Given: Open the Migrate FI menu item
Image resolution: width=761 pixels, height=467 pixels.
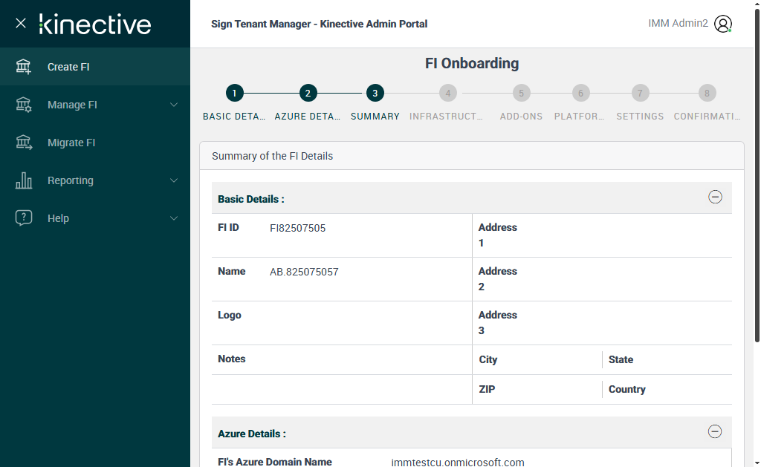Looking at the screenshot, I should pyautogui.click(x=71, y=143).
